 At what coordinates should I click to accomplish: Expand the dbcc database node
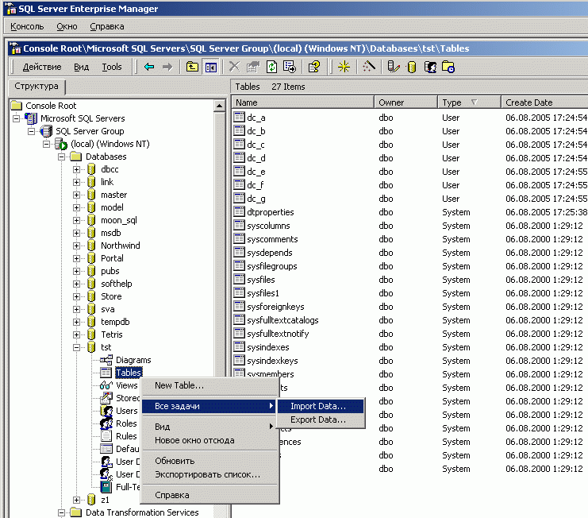76,170
